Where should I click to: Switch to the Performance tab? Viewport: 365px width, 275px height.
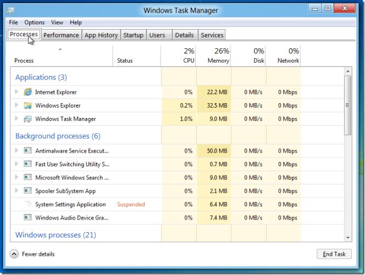[x=61, y=35]
